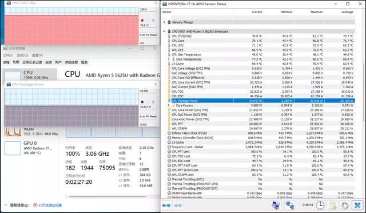Screen dimensions: 366x213
Task: Select the CPU item in Task Manager sidebar
Action: (x=30, y=74)
